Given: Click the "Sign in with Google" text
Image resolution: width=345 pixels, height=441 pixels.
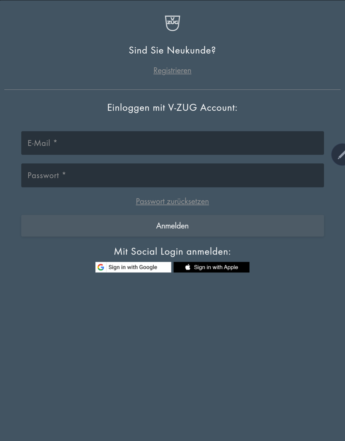Looking at the screenshot, I should [x=133, y=267].
